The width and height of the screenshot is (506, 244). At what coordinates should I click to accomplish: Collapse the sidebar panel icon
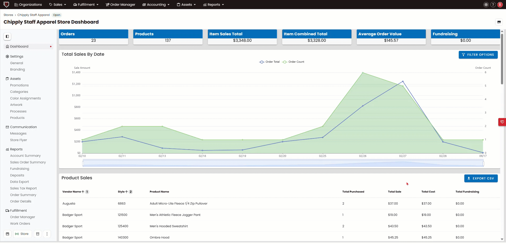tap(7, 36)
